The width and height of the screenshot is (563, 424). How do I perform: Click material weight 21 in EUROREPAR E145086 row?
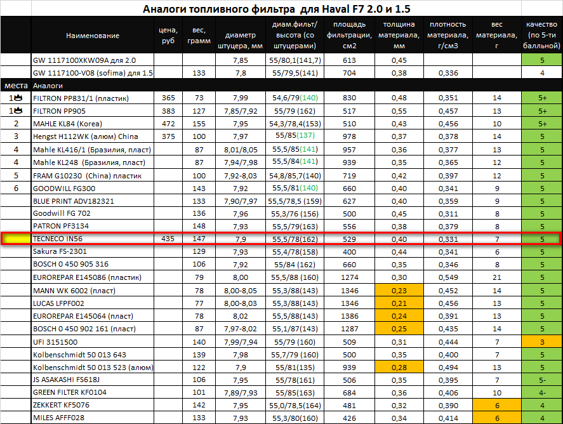pos(497,277)
